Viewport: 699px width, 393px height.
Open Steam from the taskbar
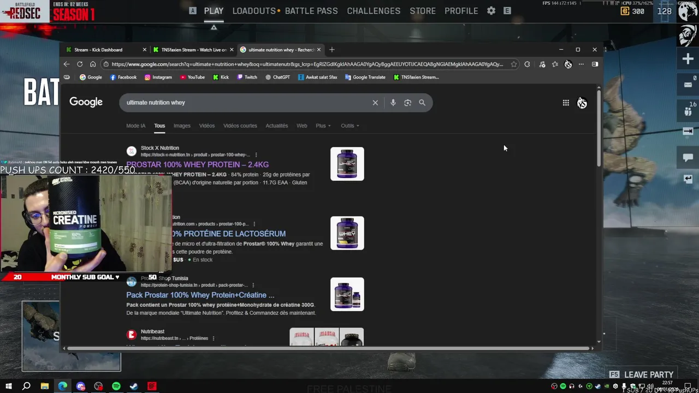pyautogui.click(x=134, y=386)
